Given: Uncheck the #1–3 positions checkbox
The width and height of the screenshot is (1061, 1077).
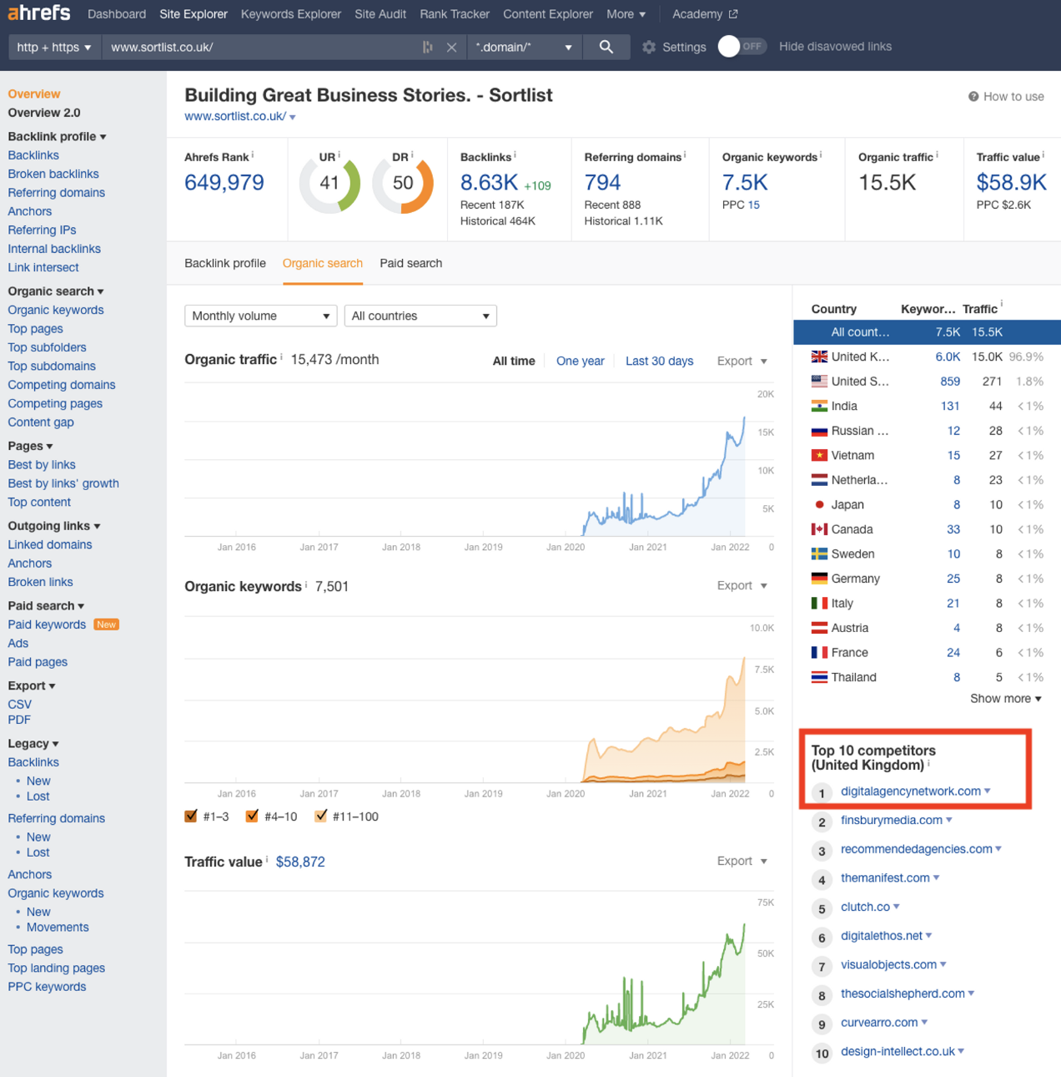Looking at the screenshot, I should click(x=191, y=816).
